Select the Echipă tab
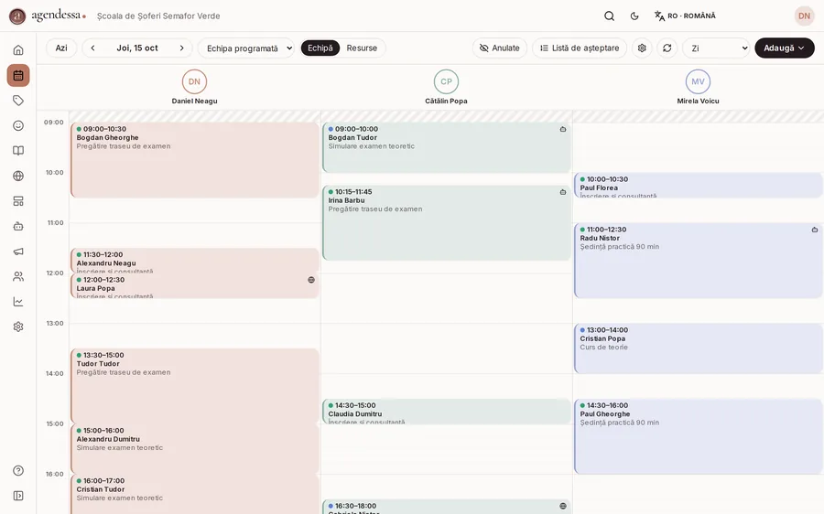This screenshot has height=514, width=824. coord(320,48)
